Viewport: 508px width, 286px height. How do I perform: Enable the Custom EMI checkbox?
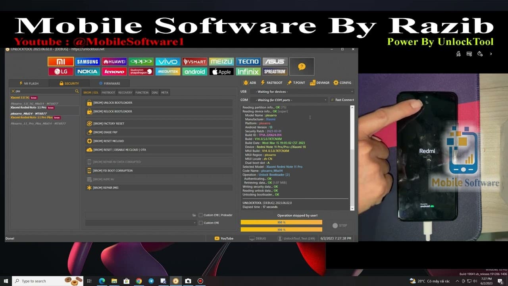coord(201,223)
